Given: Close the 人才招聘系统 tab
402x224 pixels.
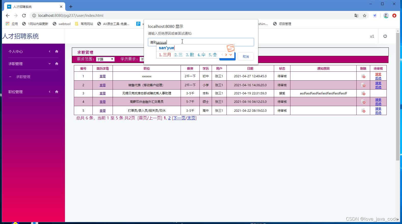Looking at the screenshot, I should 61,7.
